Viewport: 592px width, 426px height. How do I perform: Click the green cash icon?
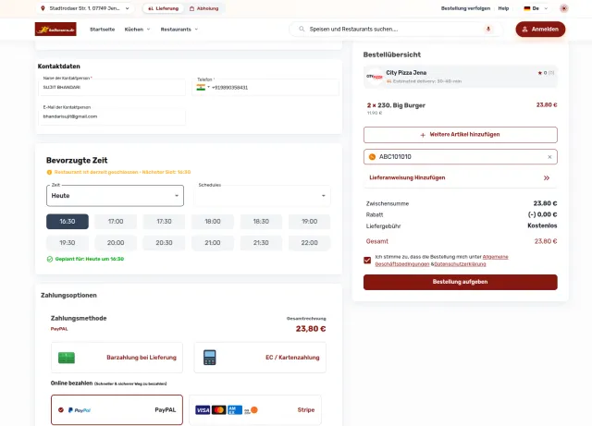click(67, 358)
